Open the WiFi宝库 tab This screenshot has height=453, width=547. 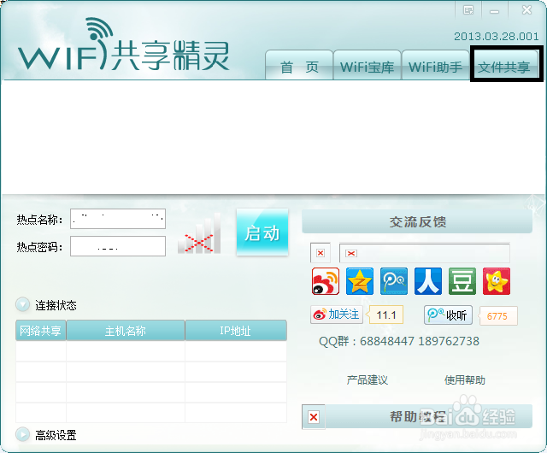(367, 65)
